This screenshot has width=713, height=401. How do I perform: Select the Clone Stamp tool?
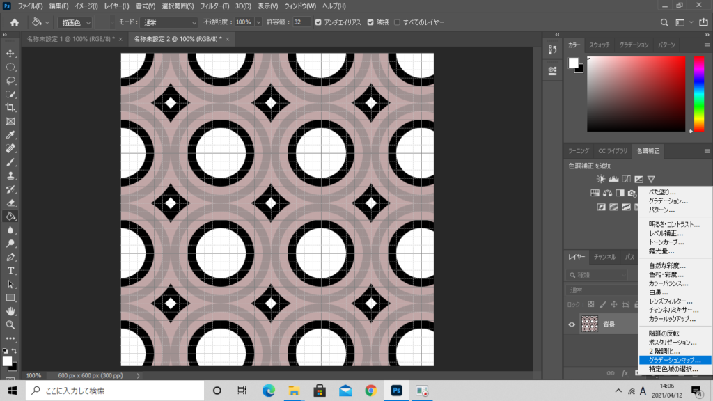[10, 176]
